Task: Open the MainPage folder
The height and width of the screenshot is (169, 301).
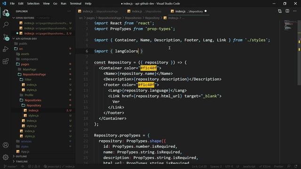Action: pos(29,69)
